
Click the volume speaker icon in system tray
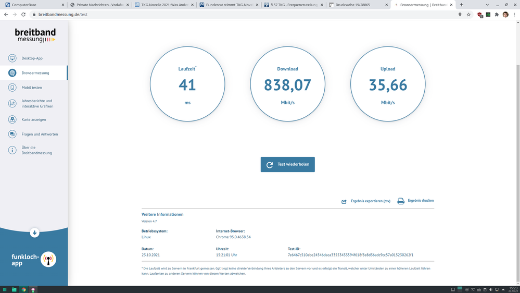coord(491,290)
